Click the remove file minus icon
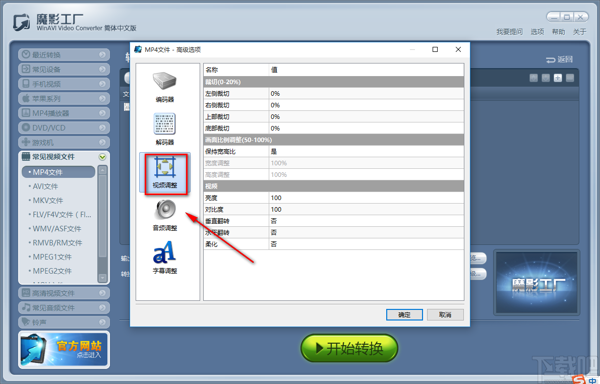 [570, 78]
